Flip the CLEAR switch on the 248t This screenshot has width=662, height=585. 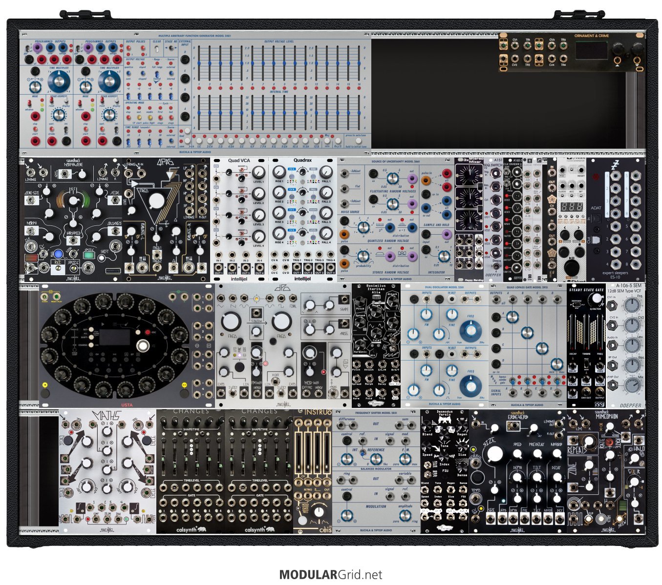coord(157,49)
